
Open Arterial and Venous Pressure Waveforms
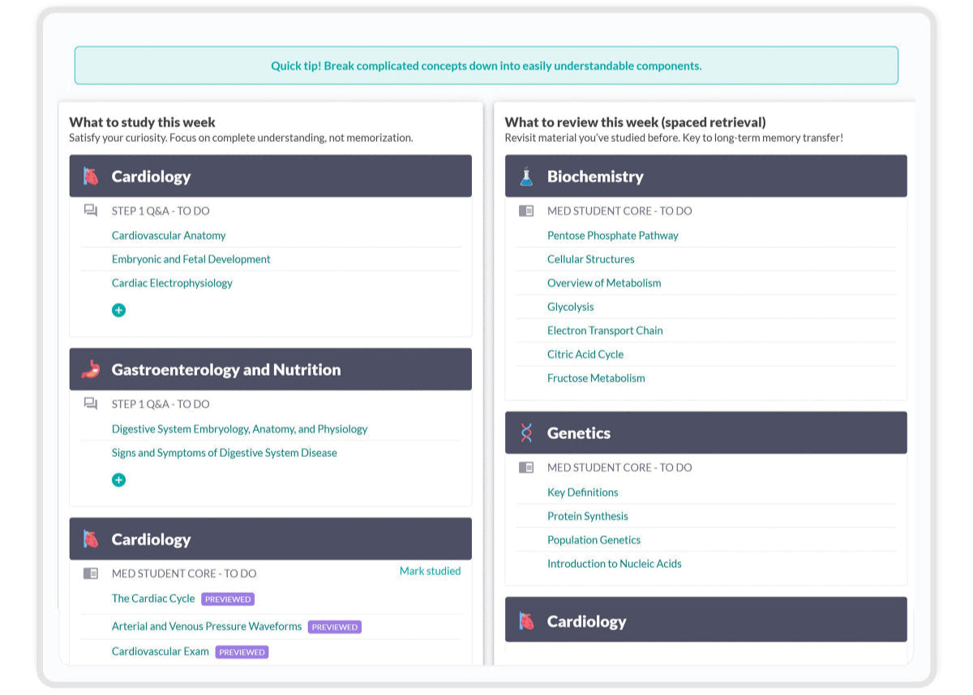[x=207, y=626]
